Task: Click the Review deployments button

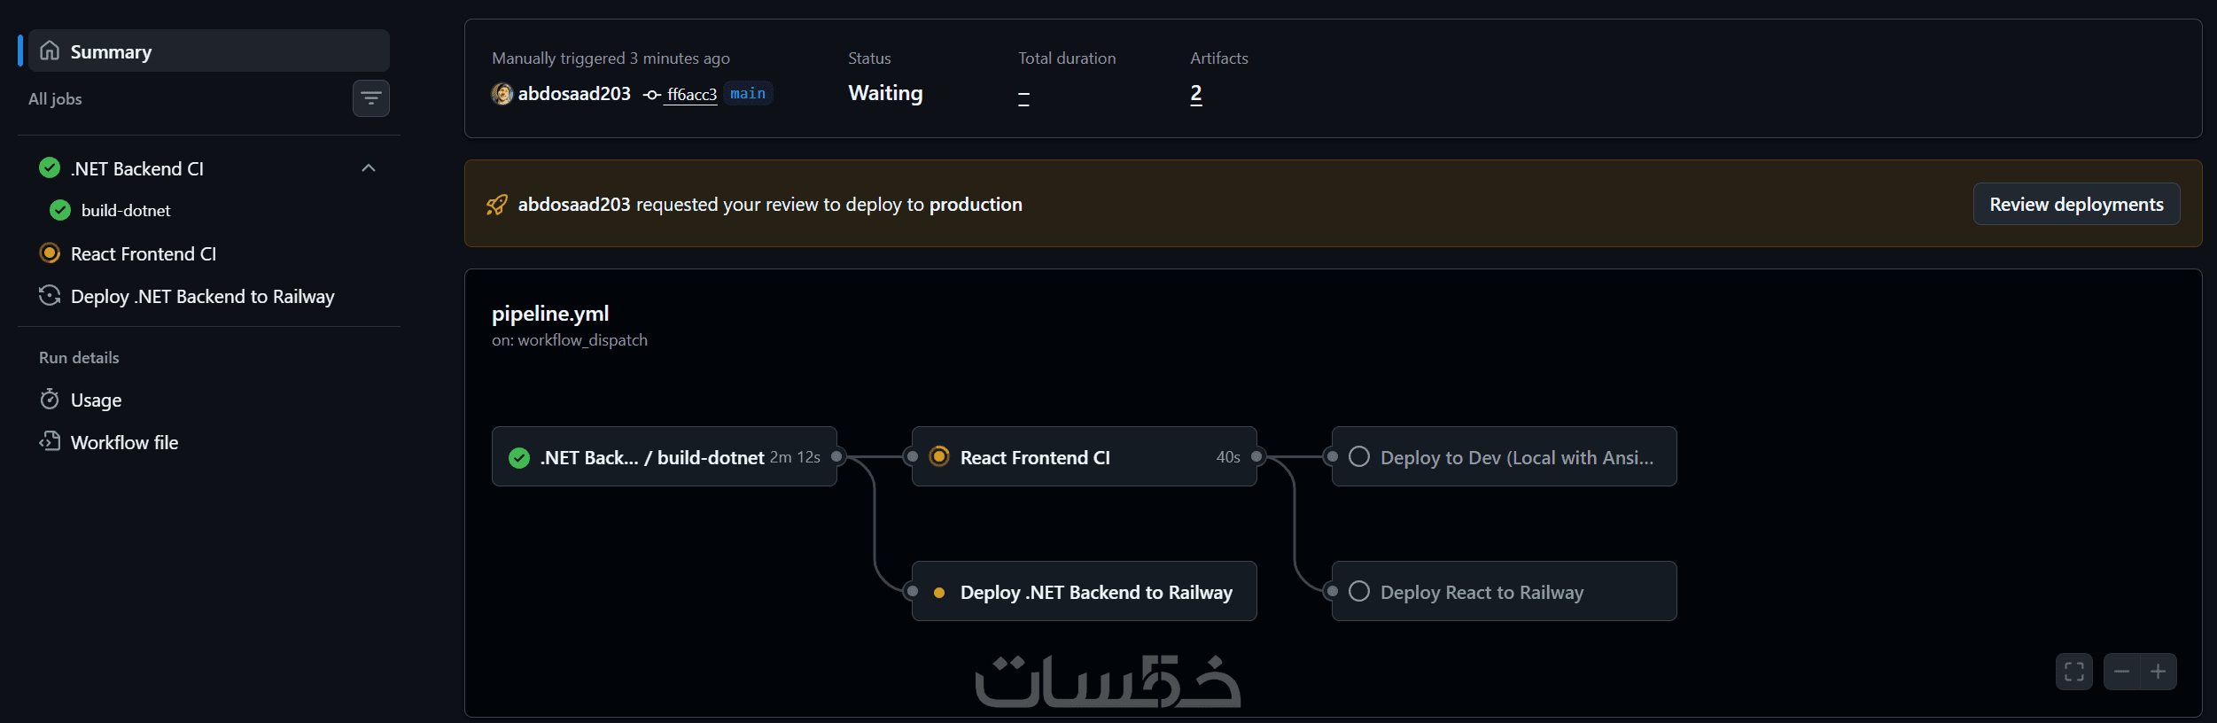Action: pos(2075,205)
